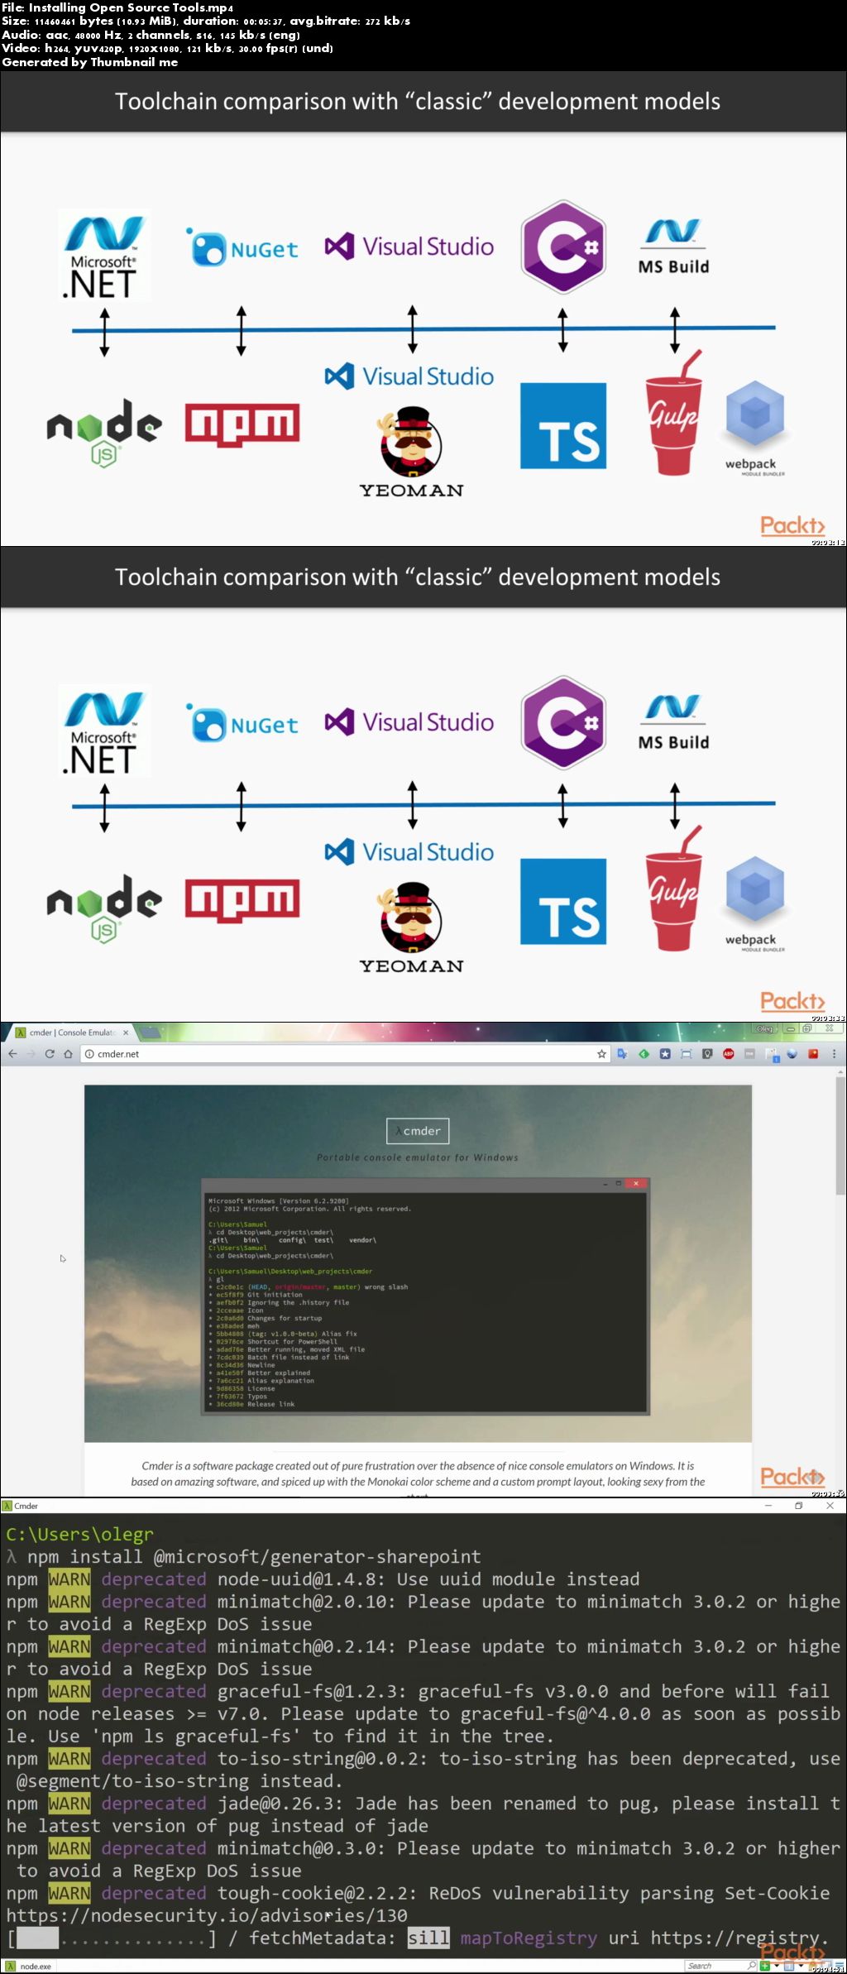Open the browser home page icon

point(68,1053)
